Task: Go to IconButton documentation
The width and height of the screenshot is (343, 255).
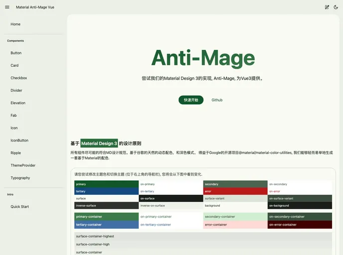Action: (x=19, y=140)
